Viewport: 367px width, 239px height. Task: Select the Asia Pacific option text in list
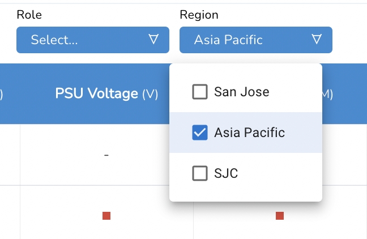tap(249, 133)
